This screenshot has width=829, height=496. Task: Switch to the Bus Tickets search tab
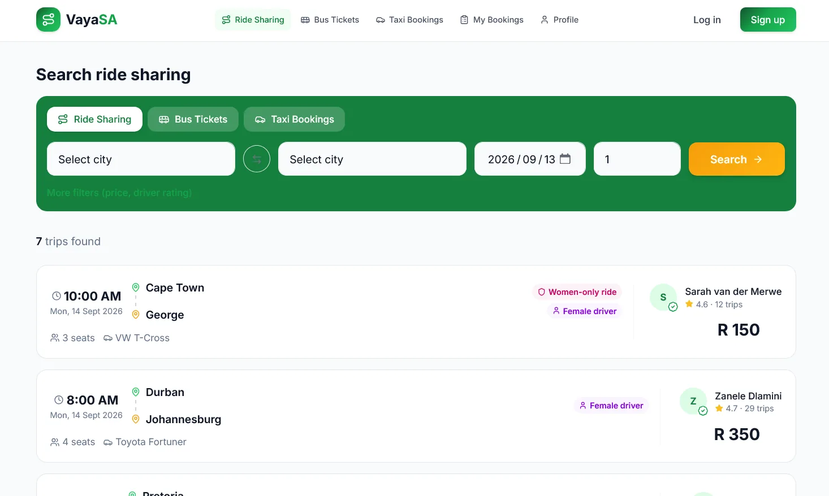(x=193, y=119)
